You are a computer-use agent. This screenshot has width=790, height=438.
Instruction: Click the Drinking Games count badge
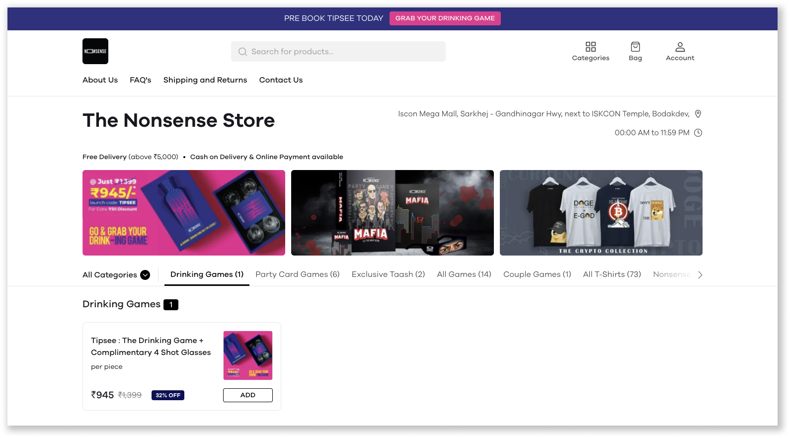point(171,305)
